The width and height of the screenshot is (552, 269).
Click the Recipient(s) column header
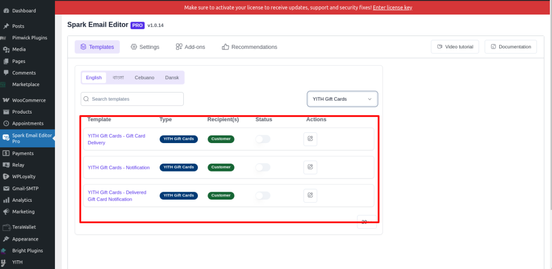coord(223,119)
